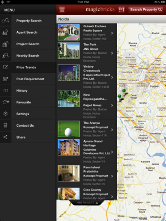The width and height of the screenshot is (166, 221).
Task: Tap the Agent Search people icon
Action: coord(6,32)
